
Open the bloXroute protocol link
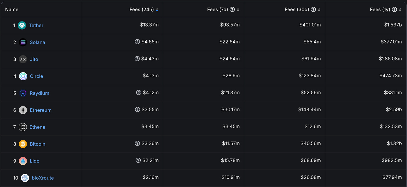pos(43,178)
